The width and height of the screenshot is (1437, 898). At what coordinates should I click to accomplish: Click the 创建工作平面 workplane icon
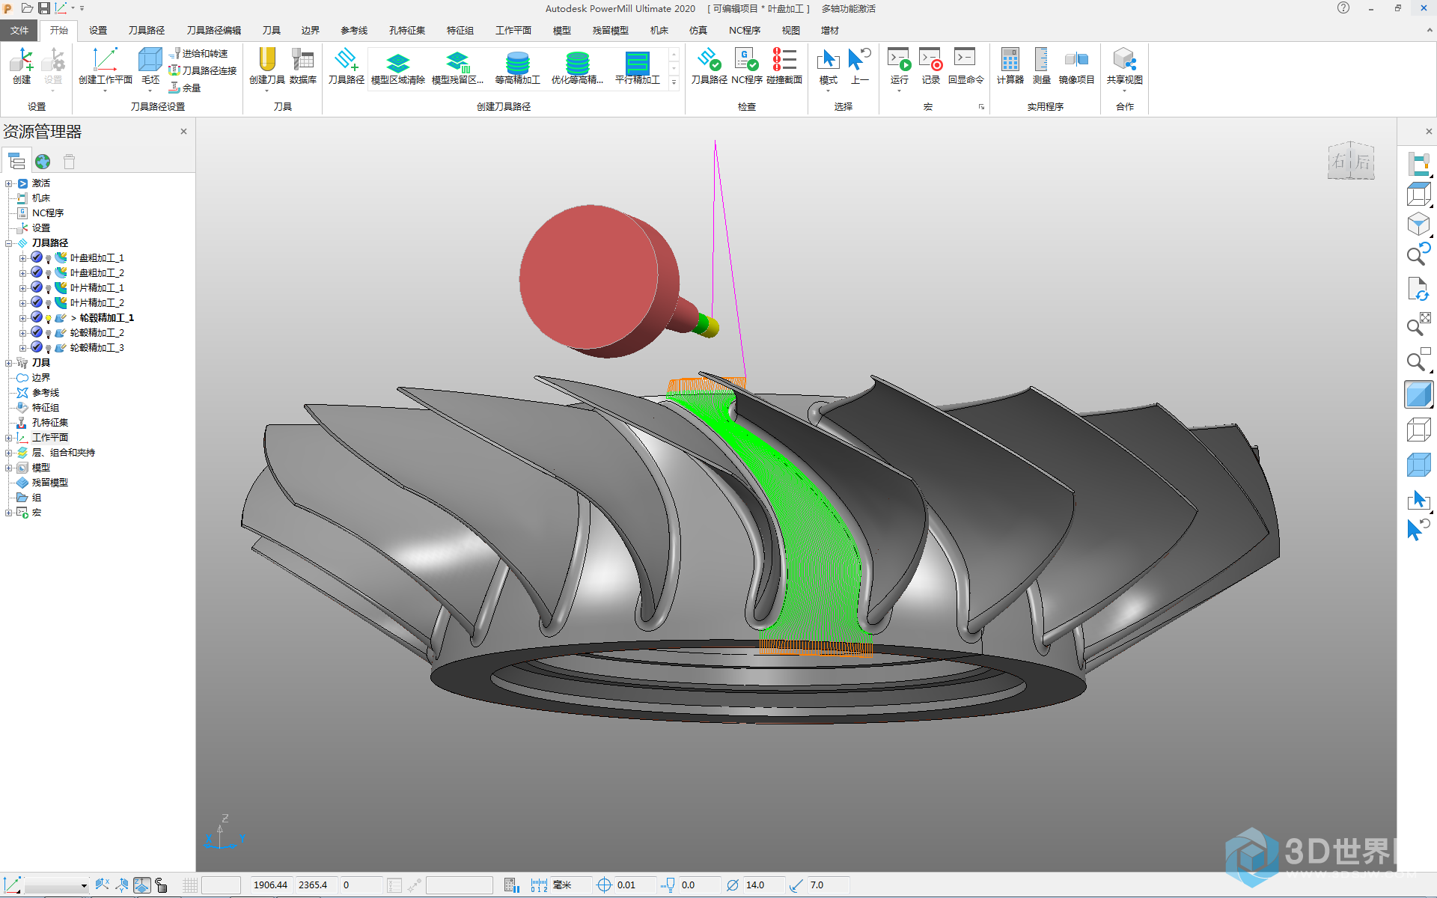tap(105, 66)
